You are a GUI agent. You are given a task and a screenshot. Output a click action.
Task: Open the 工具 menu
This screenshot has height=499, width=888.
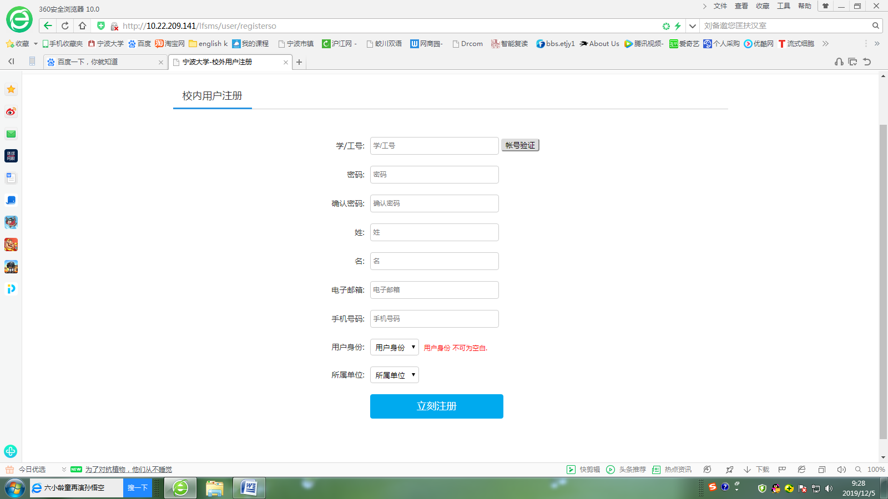[x=783, y=6]
